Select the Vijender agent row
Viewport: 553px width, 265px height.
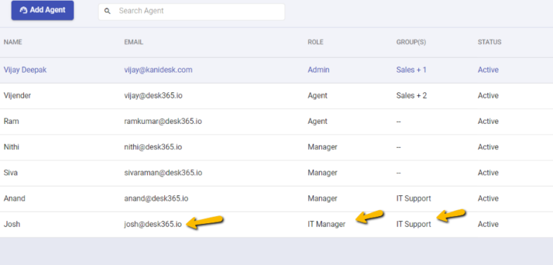276,96
